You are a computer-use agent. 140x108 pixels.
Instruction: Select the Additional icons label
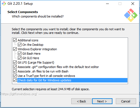28,40
